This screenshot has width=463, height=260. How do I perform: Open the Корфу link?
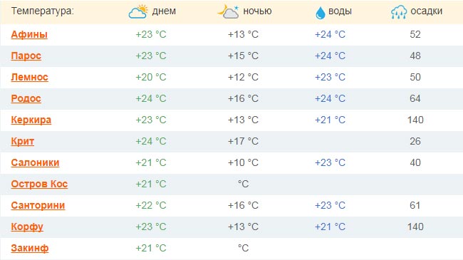pos(27,227)
